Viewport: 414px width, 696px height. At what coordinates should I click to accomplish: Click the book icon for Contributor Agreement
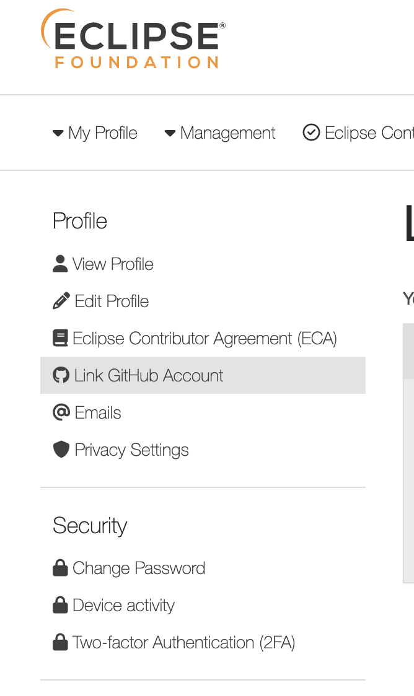click(x=60, y=339)
